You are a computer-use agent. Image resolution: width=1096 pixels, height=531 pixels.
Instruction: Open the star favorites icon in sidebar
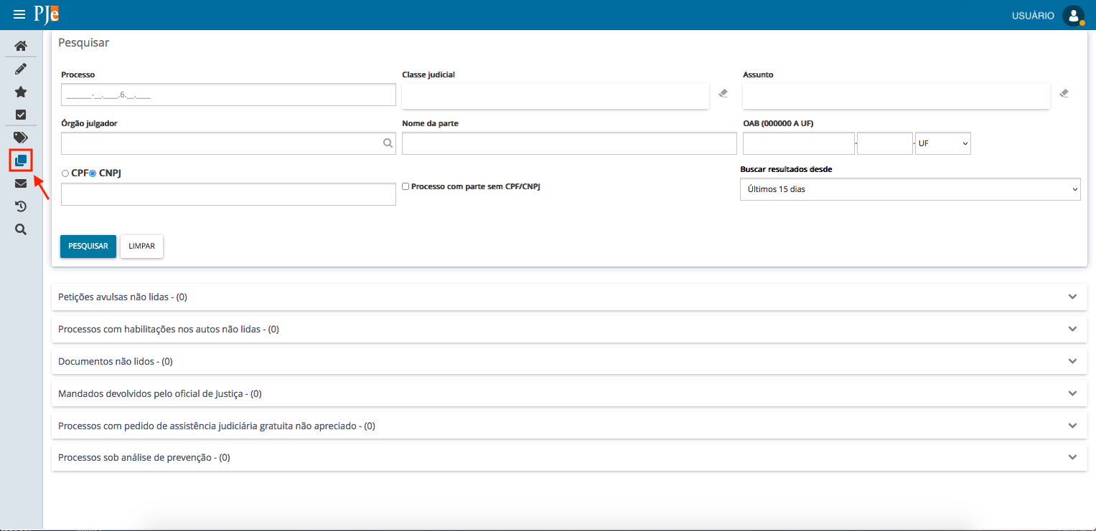coord(21,92)
